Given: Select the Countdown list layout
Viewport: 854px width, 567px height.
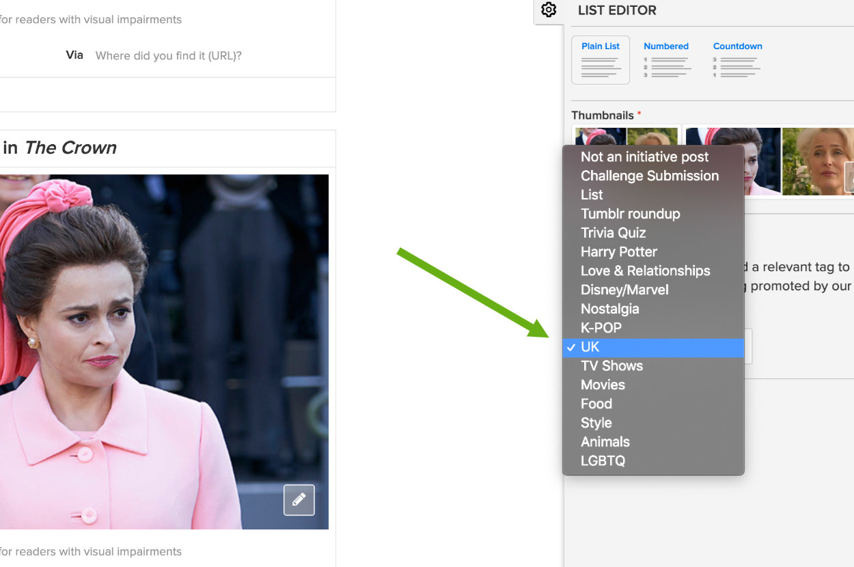Looking at the screenshot, I should pyautogui.click(x=737, y=60).
